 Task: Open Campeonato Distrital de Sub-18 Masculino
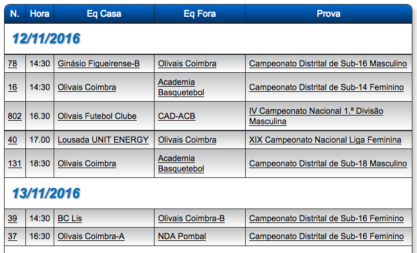328,163
